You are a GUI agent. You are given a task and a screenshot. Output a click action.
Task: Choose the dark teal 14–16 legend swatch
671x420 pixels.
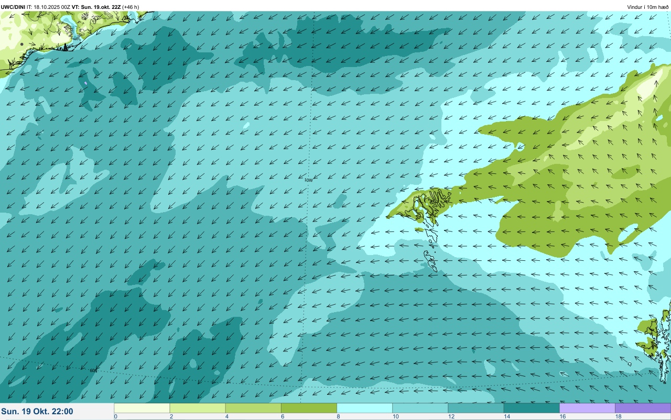[531, 408]
